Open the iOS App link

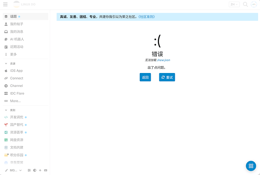pos(25,71)
